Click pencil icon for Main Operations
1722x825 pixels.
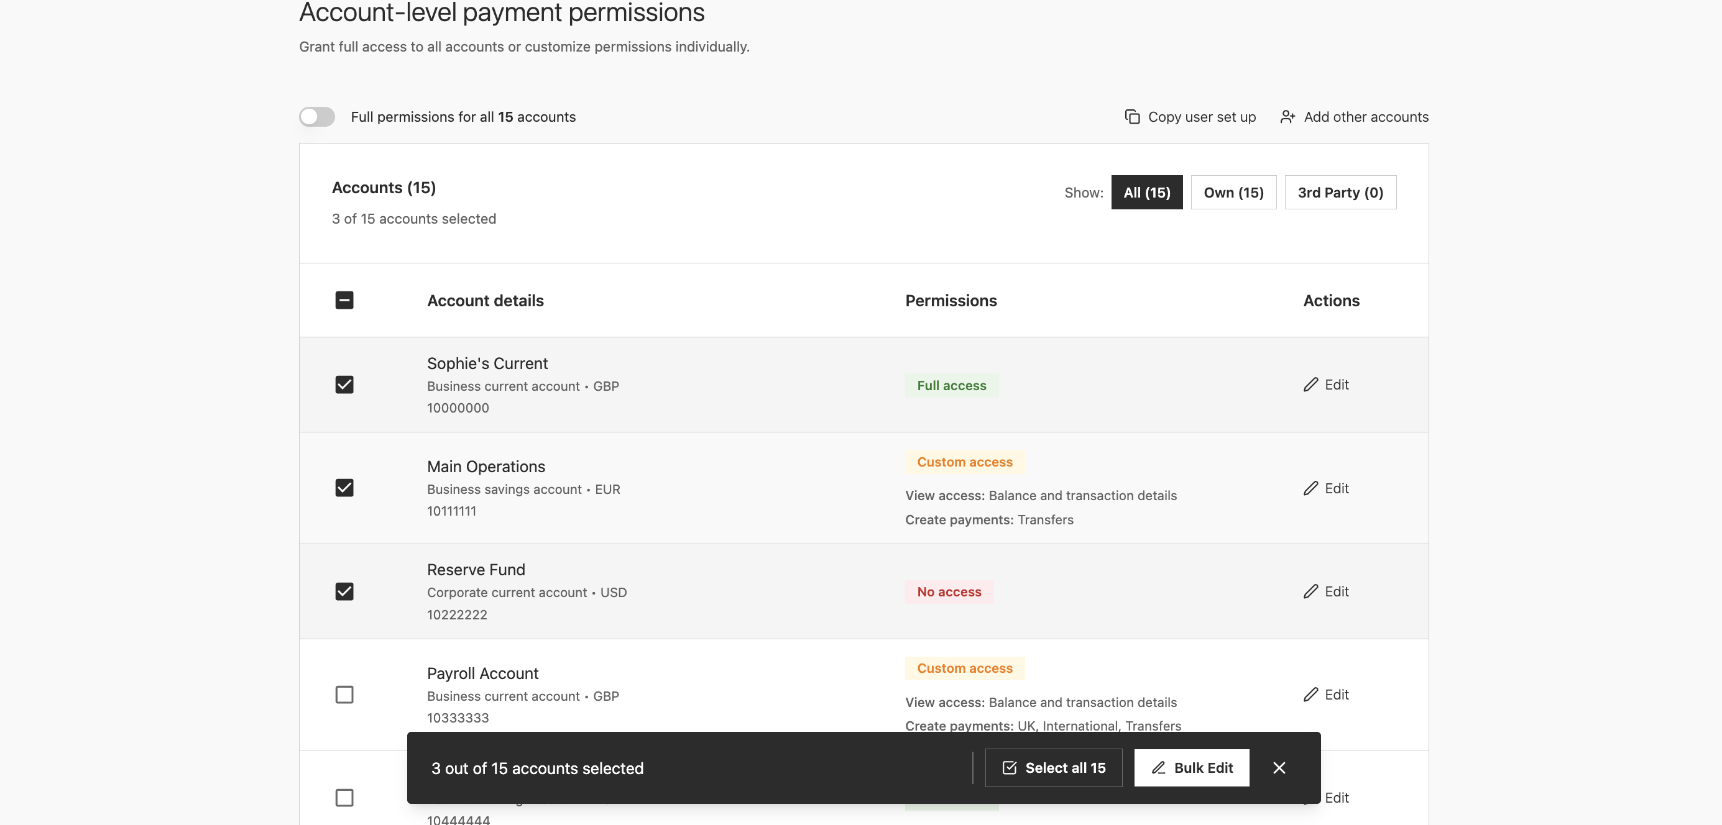1310,488
